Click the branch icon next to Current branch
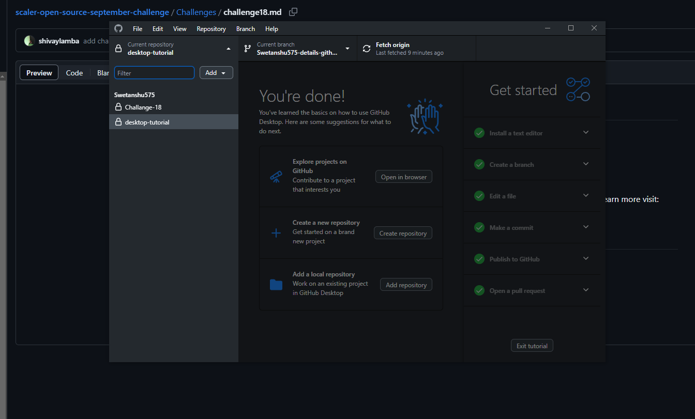This screenshot has width=695, height=419. pyautogui.click(x=247, y=48)
